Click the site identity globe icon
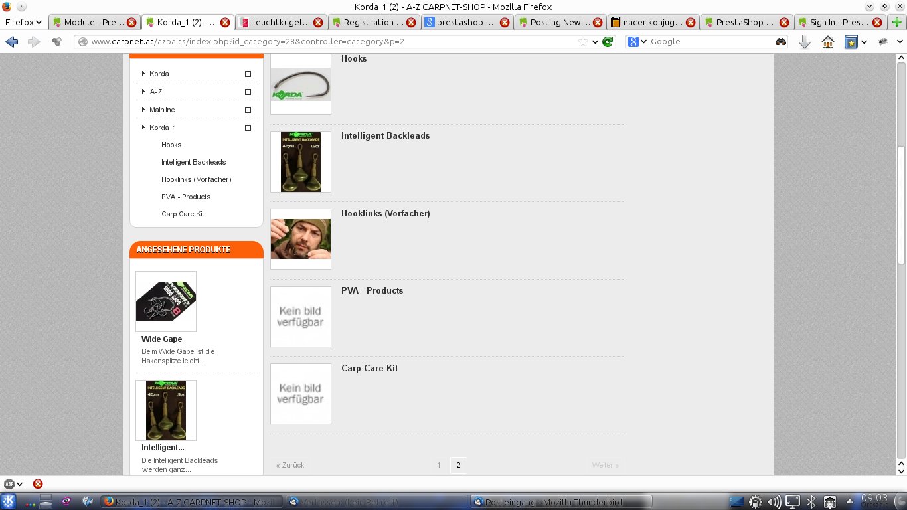Viewport: 907px width, 510px height. tap(83, 42)
